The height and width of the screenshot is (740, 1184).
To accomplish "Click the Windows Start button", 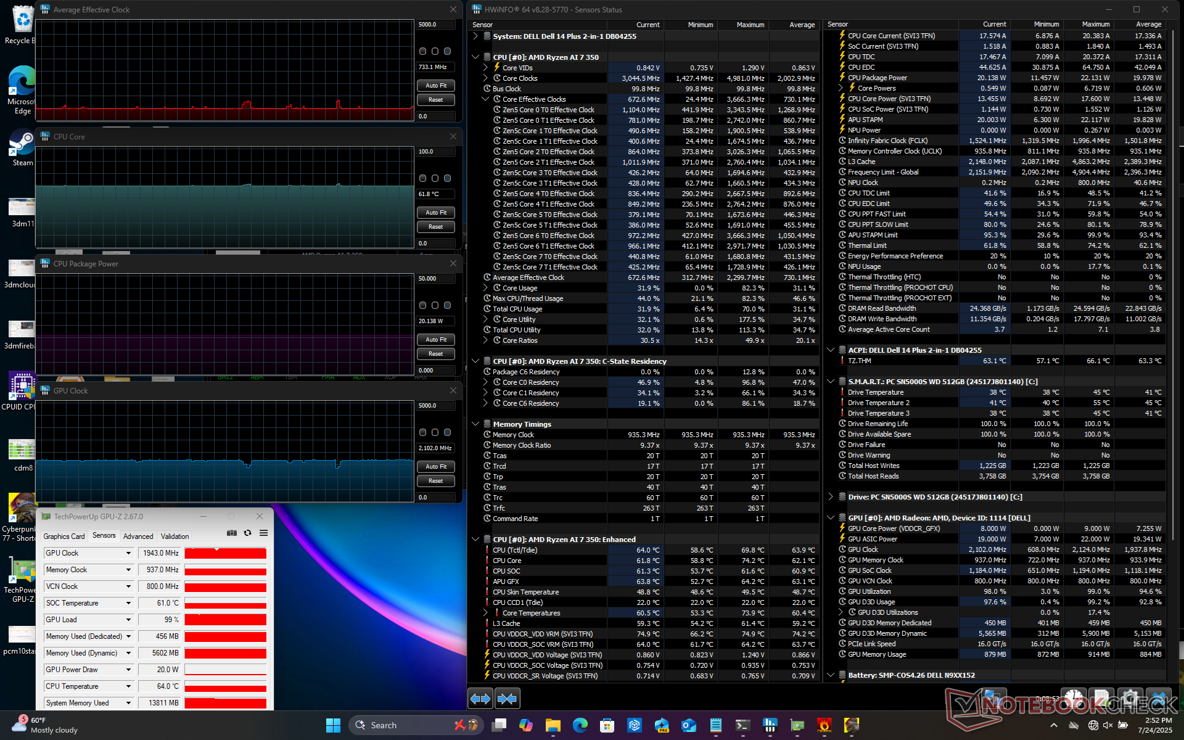I will point(333,725).
